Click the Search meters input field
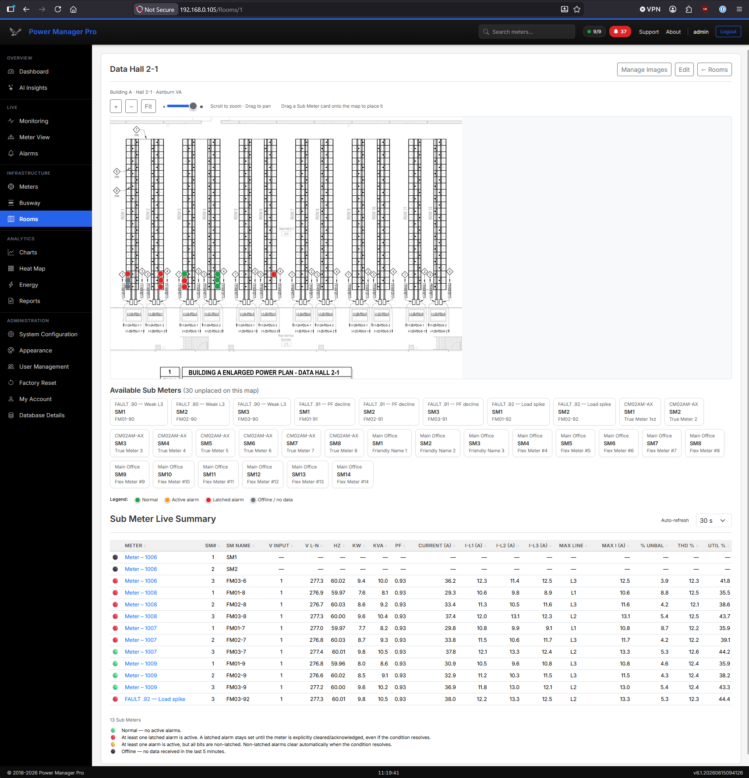Image resolution: width=749 pixels, height=778 pixels. pyautogui.click(x=527, y=32)
